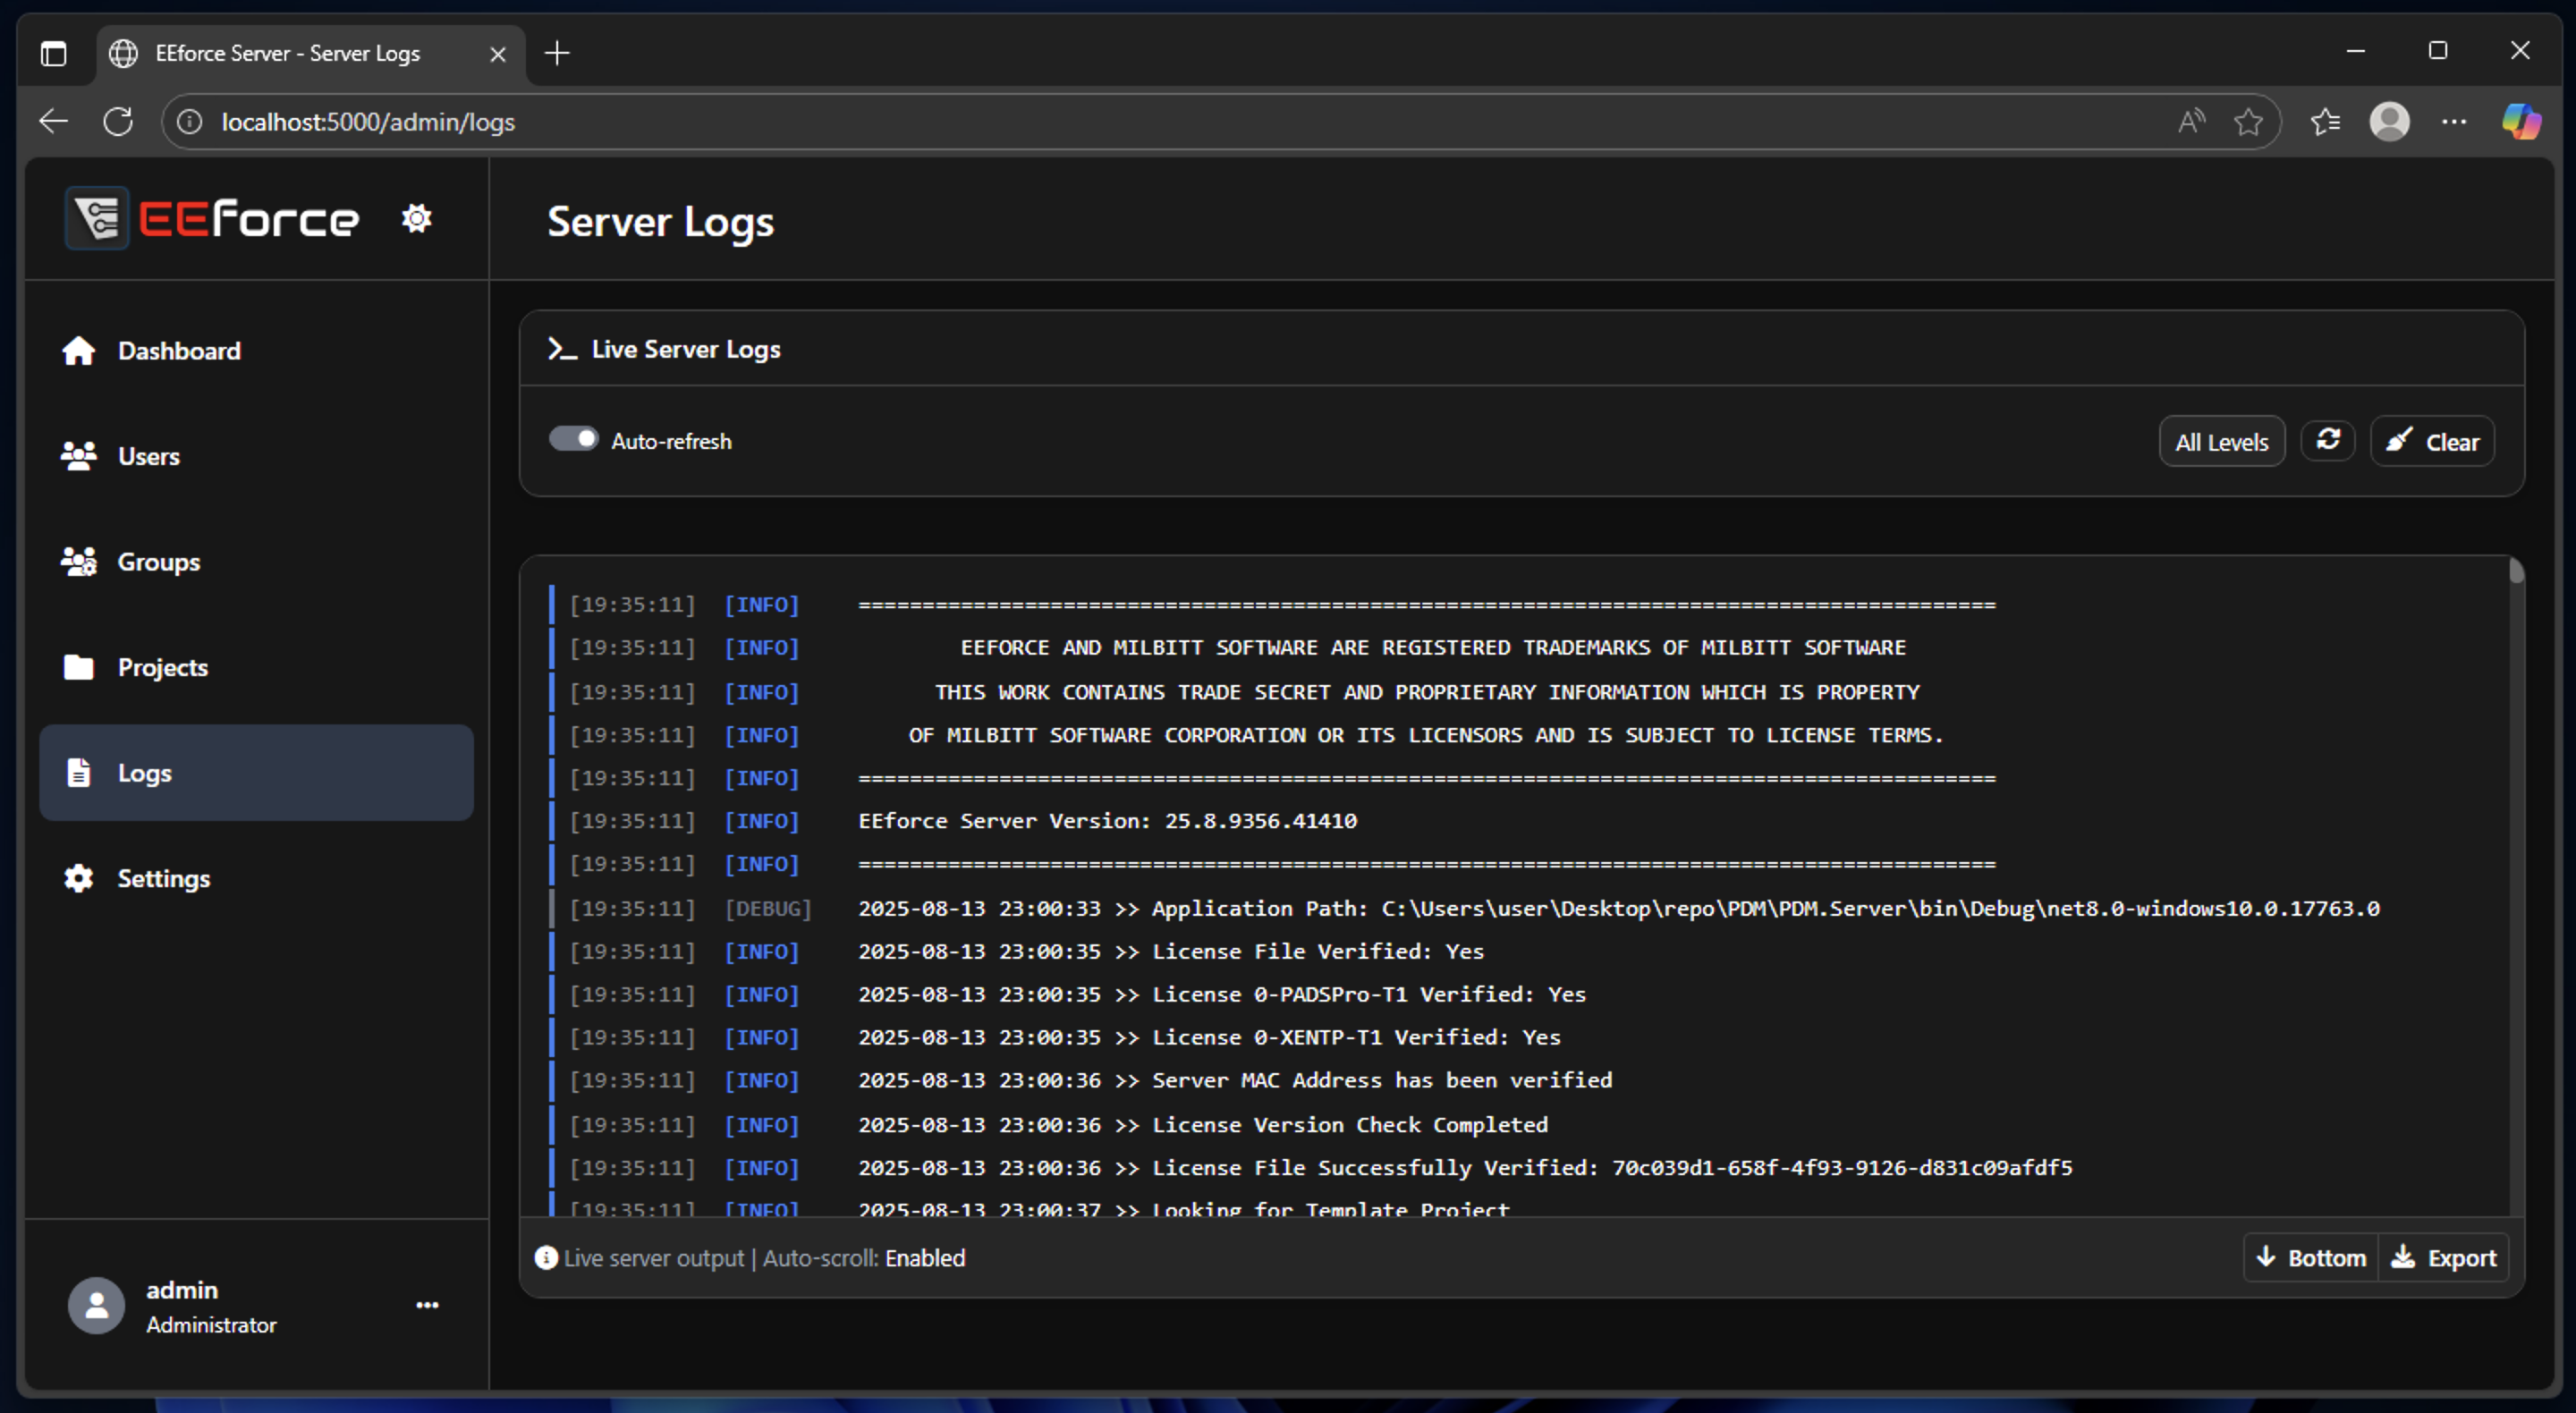Clear the server logs

2432,442
